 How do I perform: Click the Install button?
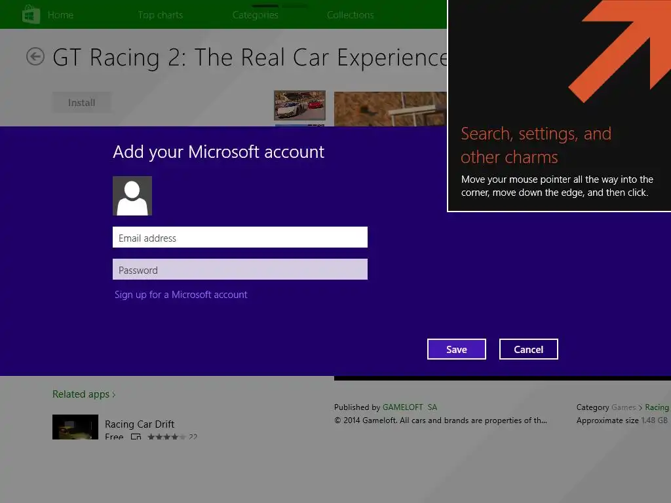[x=82, y=103]
